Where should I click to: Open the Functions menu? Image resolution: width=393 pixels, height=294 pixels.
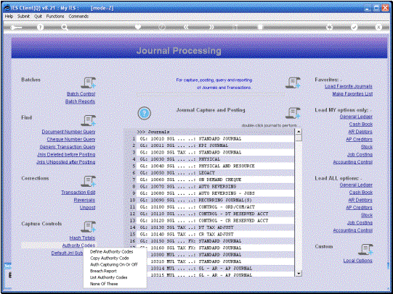click(x=55, y=16)
